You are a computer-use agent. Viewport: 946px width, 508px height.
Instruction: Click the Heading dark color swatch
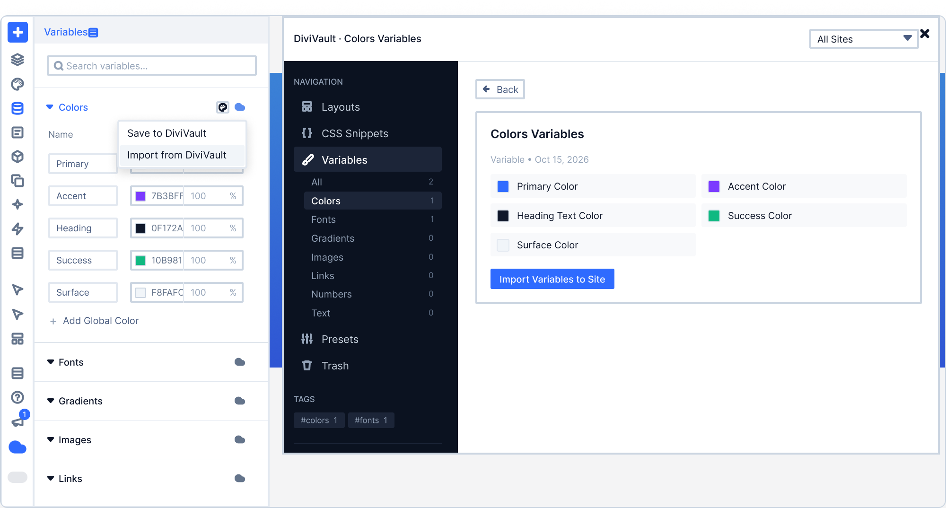tap(140, 228)
